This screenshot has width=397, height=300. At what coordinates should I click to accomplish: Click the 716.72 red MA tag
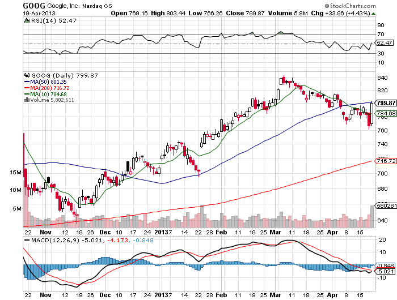pos(385,161)
